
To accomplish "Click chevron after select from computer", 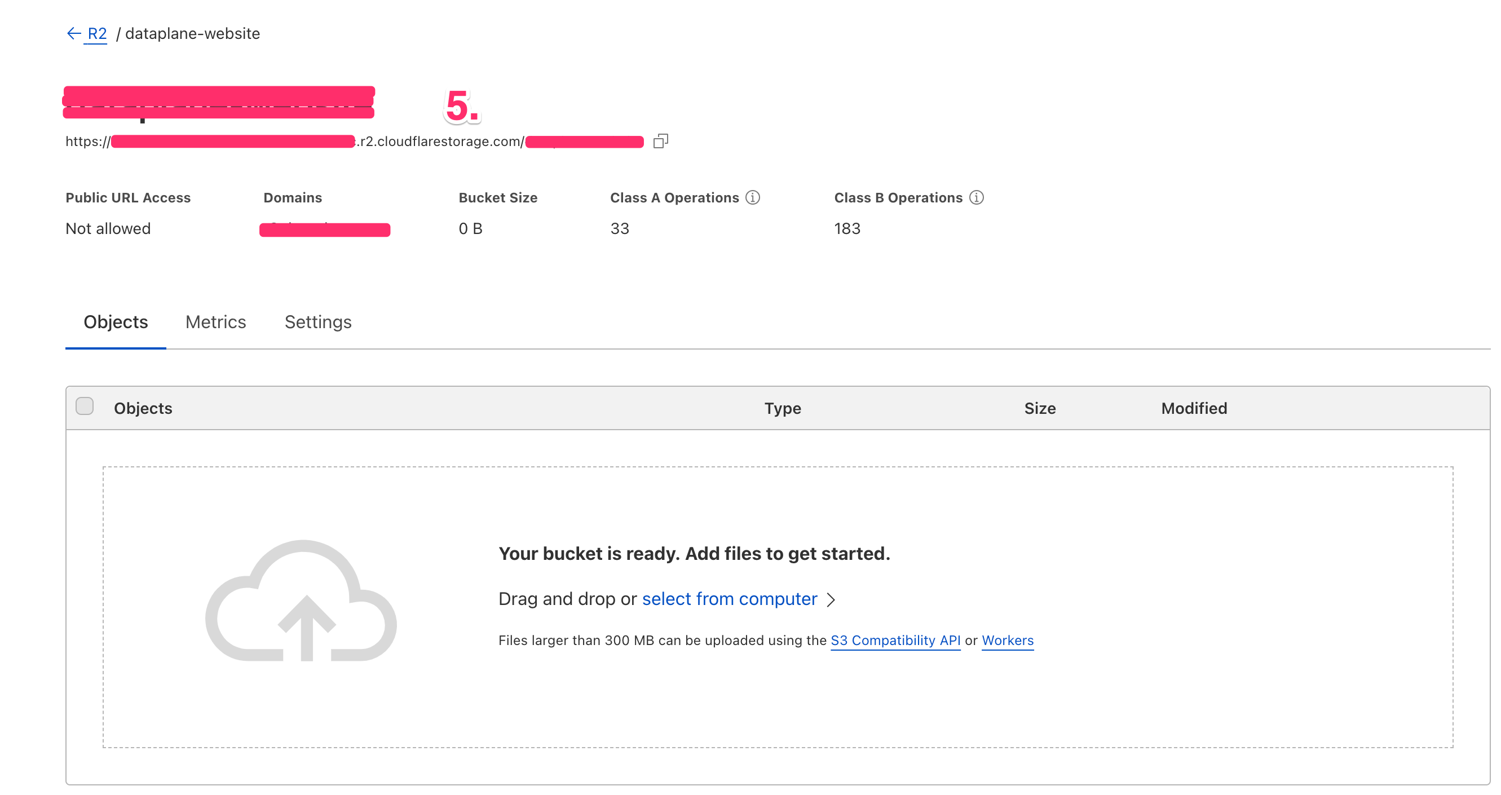I will [831, 600].
